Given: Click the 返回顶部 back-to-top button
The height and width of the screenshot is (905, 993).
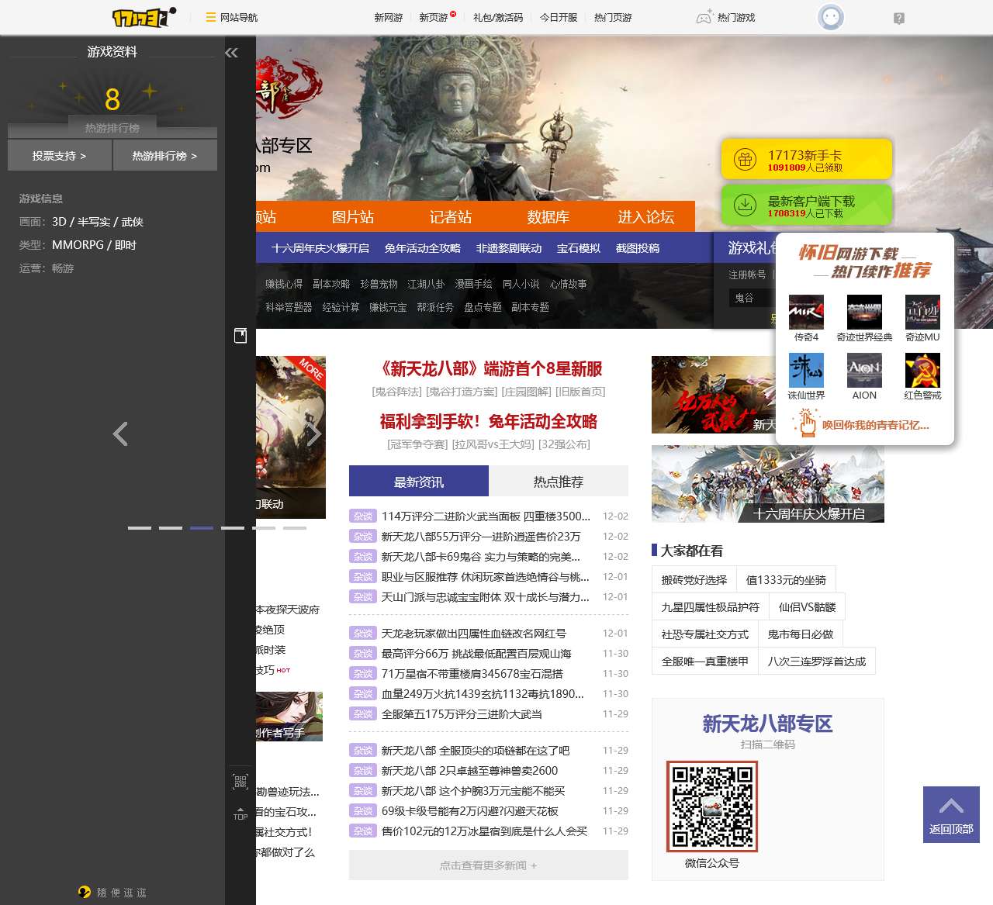Looking at the screenshot, I should coord(951,814).
